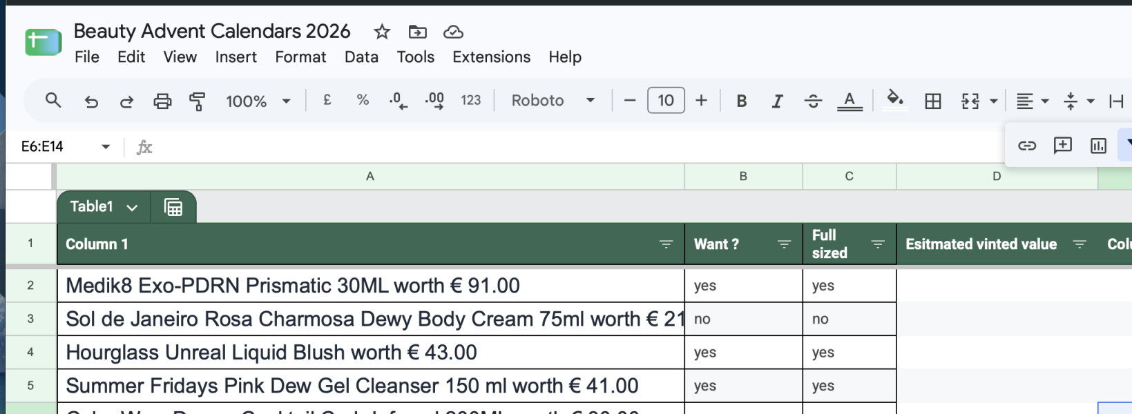Click the print icon
The image size is (1132, 414).
(162, 101)
